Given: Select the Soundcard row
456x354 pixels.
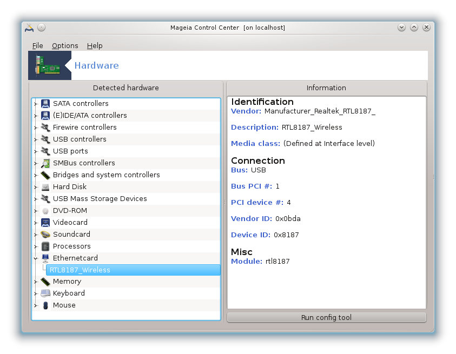Looking at the screenshot, I should [126, 234].
